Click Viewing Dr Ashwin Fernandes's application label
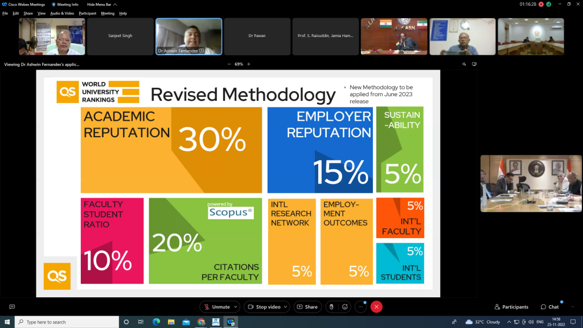The height and width of the screenshot is (328, 583). coord(42,64)
